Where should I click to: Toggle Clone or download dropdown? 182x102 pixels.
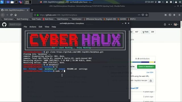click(x=146, y=67)
